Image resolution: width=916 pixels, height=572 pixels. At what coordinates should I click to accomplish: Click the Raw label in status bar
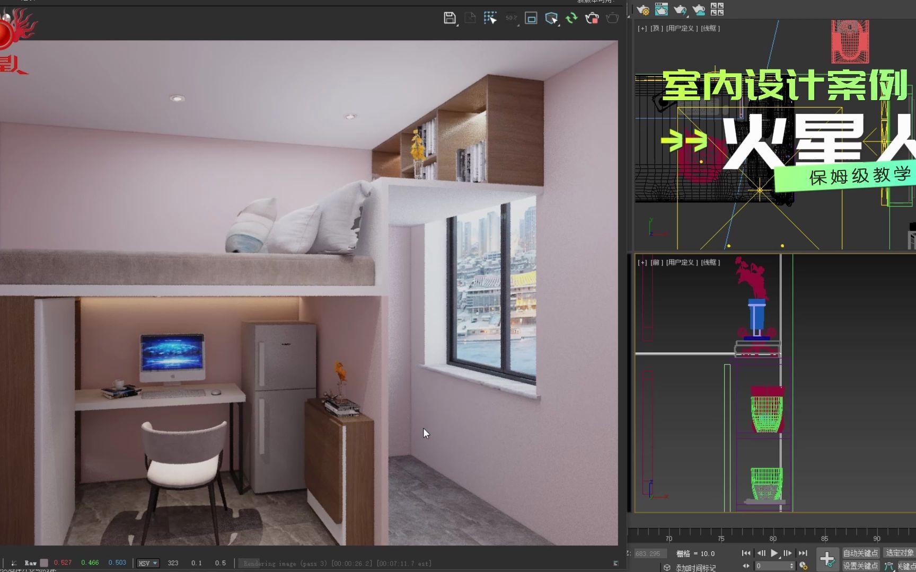pos(31,563)
